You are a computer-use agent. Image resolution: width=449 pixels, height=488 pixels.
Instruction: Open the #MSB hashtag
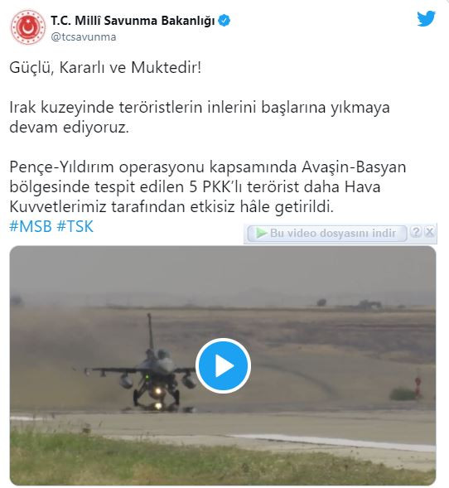pyautogui.click(x=31, y=226)
